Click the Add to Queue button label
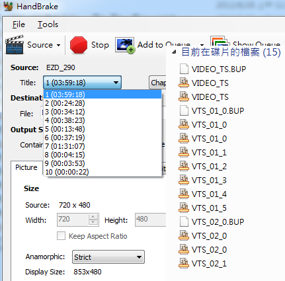This screenshot has height=281, width=285. pos(164,45)
